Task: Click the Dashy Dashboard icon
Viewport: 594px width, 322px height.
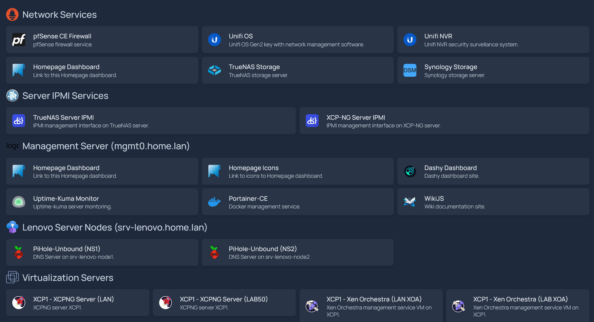Action: click(x=410, y=171)
